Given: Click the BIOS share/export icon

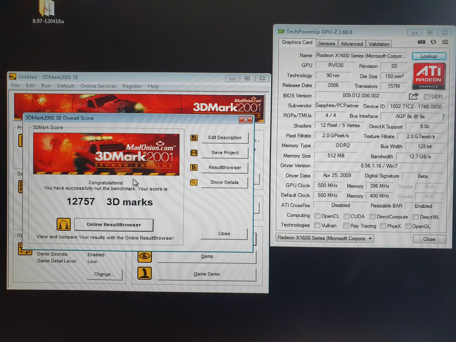Looking at the screenshot, I should pos(413,96).
